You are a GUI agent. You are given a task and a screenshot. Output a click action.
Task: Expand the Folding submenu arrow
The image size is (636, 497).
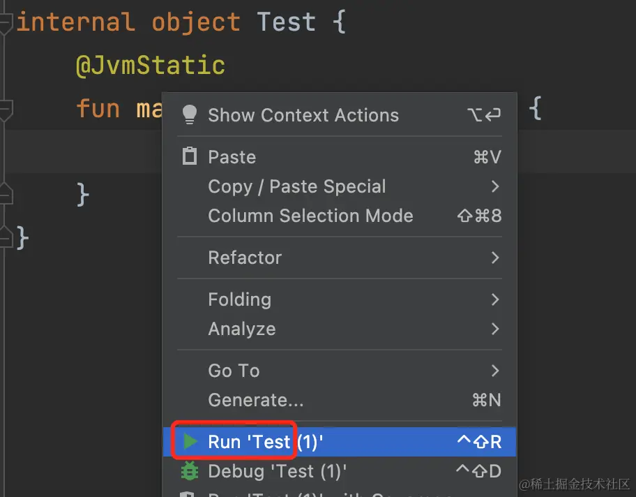point(495,299)
